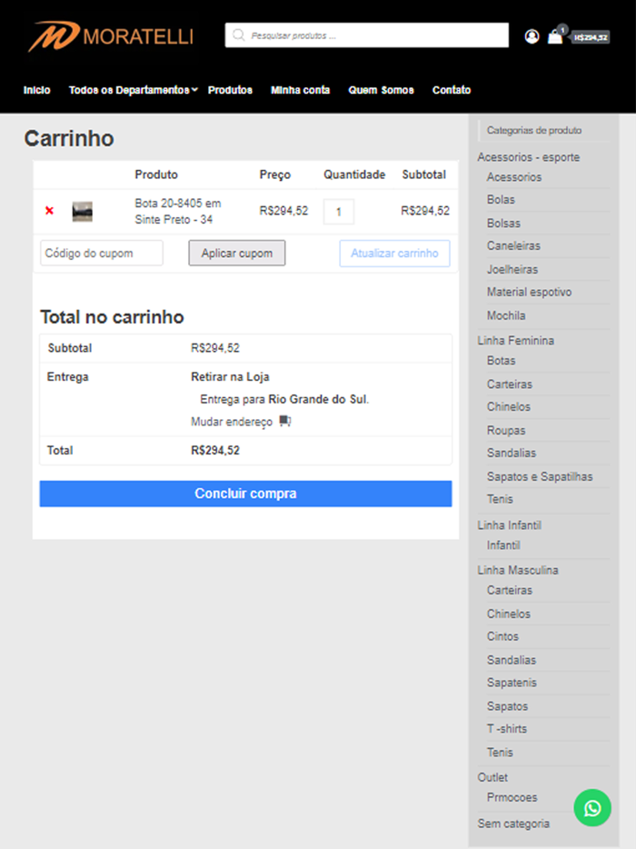Open the Mochila category
The image size is (636, 849).
pyautogui.click(x=506, y=315)
